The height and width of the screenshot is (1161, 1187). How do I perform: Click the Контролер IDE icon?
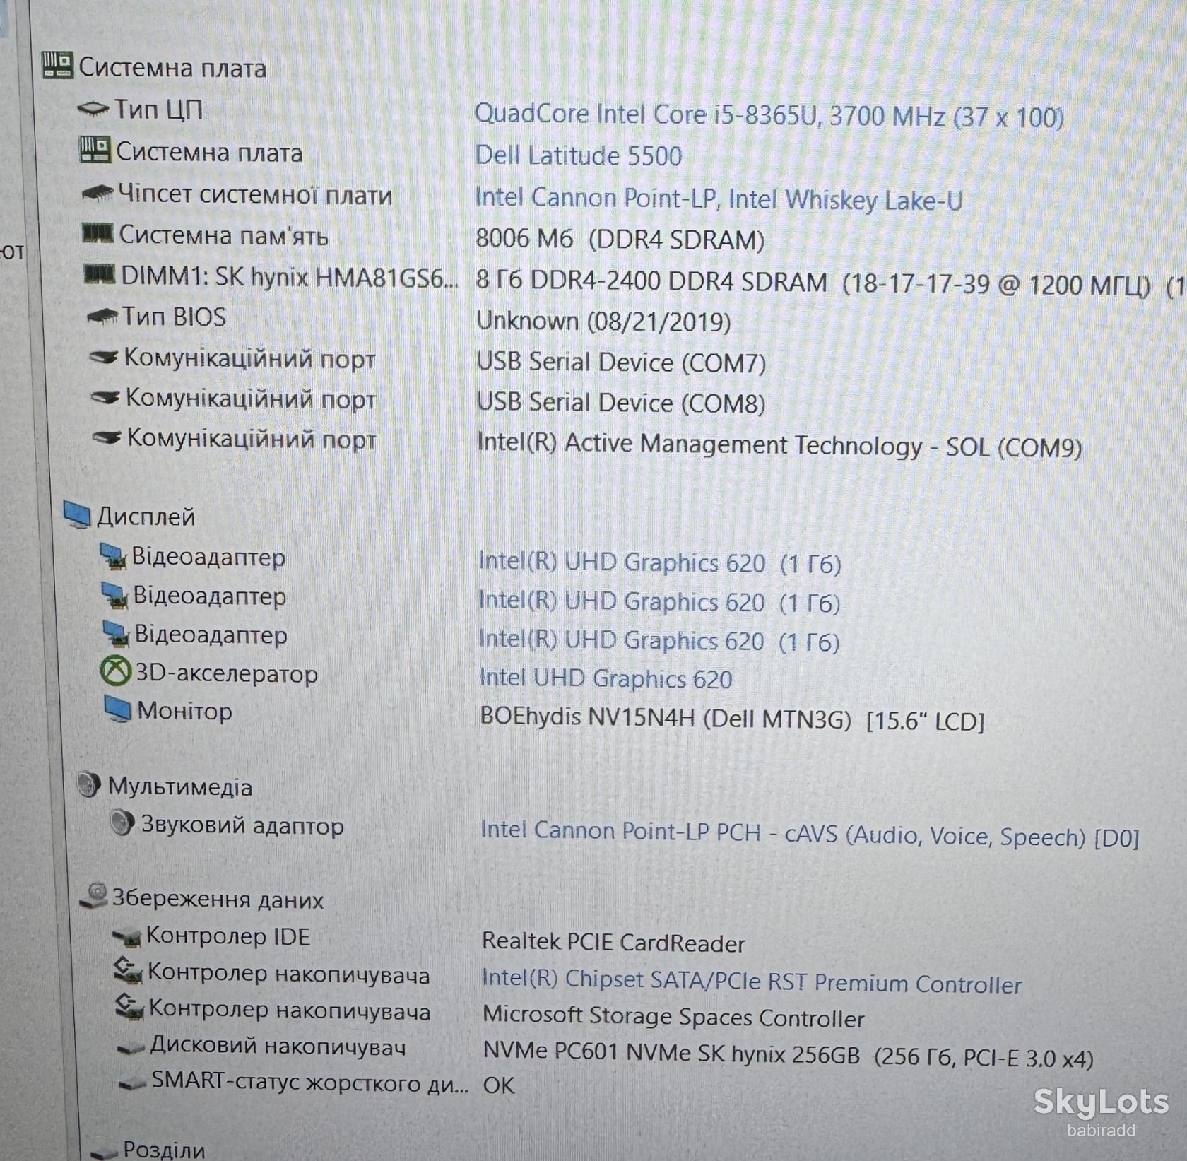pyautogui.click(x=127, y=937)
